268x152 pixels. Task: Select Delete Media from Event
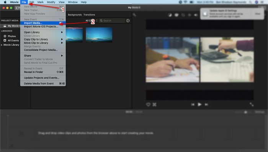click(43, 83)
